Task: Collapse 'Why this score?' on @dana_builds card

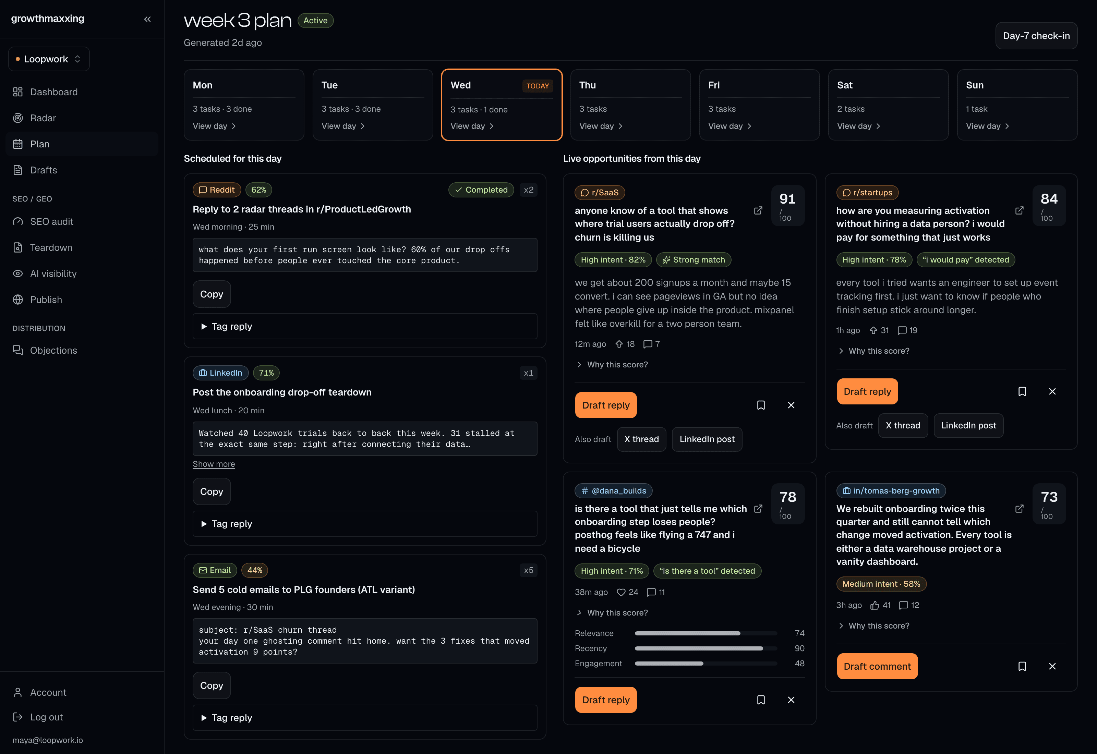Action: point(612,612)
